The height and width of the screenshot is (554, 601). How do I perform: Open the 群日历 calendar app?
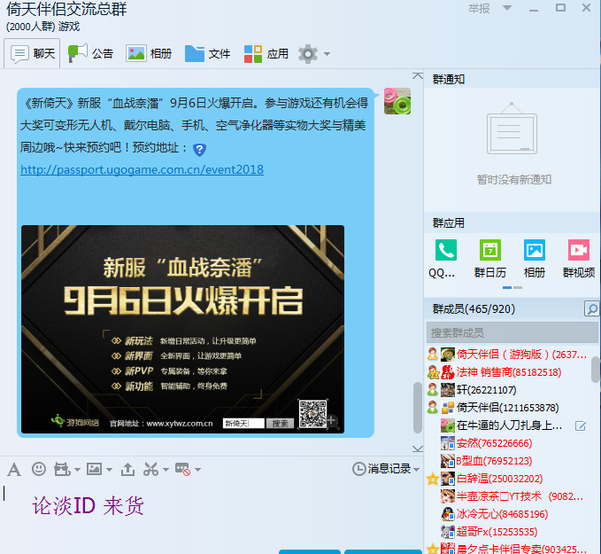coord(490,250)
